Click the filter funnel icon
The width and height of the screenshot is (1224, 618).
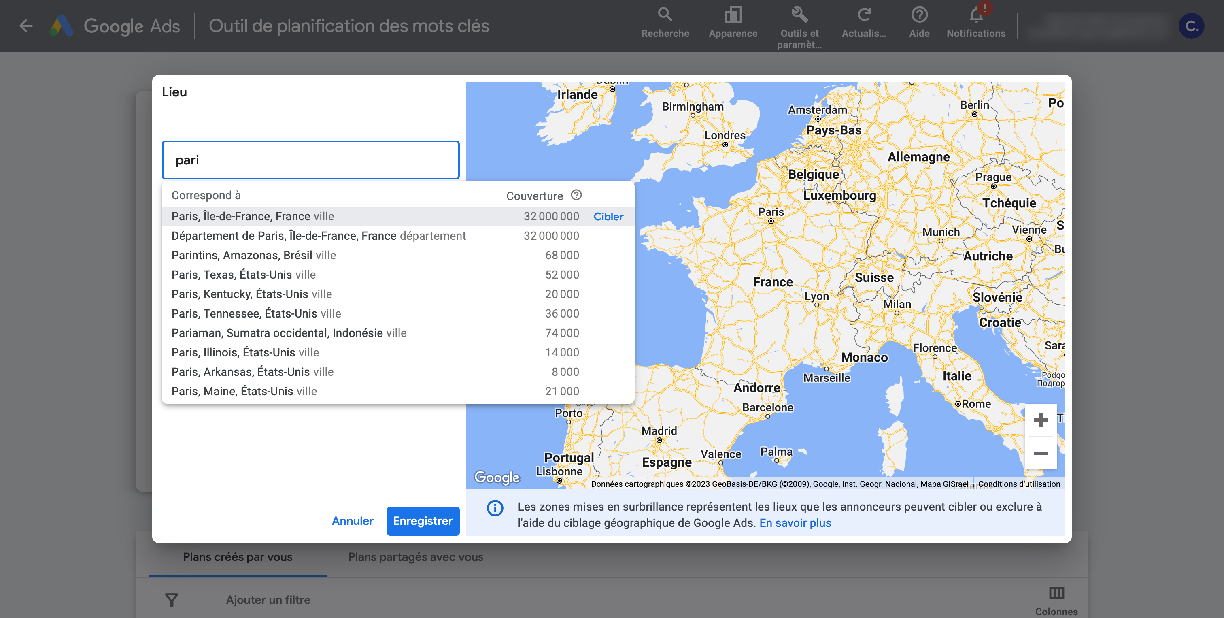click(x=172, y=599)
